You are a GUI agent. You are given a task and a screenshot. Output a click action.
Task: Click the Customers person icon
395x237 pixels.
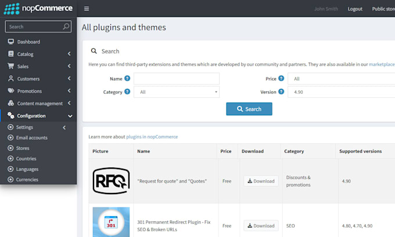[11, 78]
